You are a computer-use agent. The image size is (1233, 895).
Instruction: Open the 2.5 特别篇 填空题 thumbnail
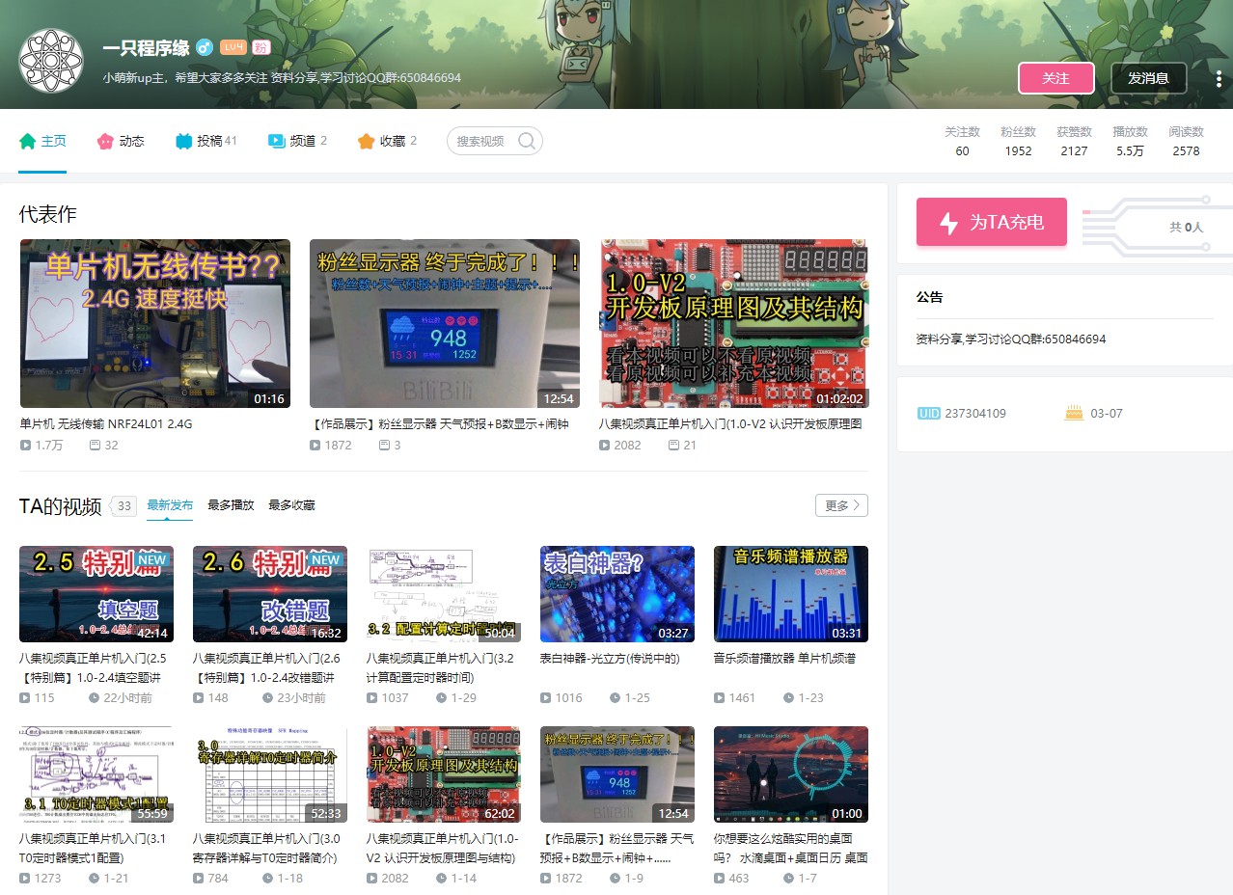(96, 594)
